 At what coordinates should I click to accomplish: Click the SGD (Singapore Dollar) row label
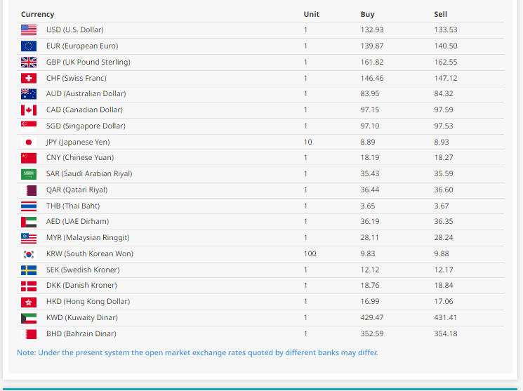tap(86, 126)
